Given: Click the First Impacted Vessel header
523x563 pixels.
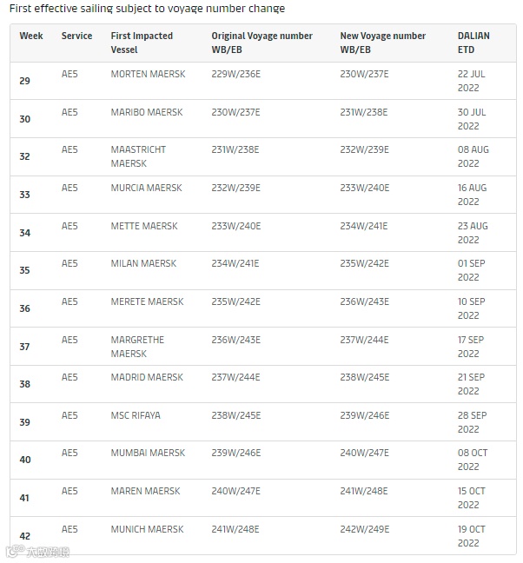Looking at the screenshot, I should pyautogui.click(x=142, y=43).
